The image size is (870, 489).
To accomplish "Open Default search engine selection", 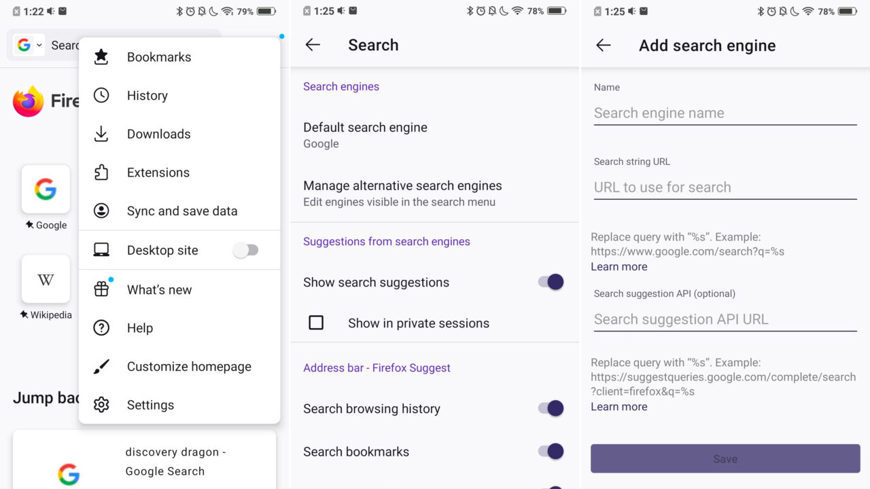I will [x=366, y=134].
